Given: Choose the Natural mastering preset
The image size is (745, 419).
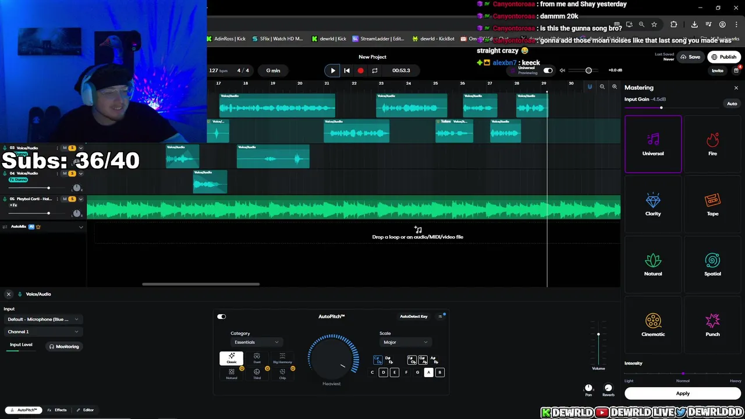Looking at the screenshot, I should [653, 265].
